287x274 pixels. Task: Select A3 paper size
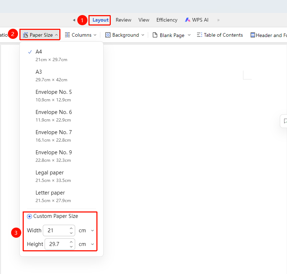pyautogui.click(x=61, y=76)
